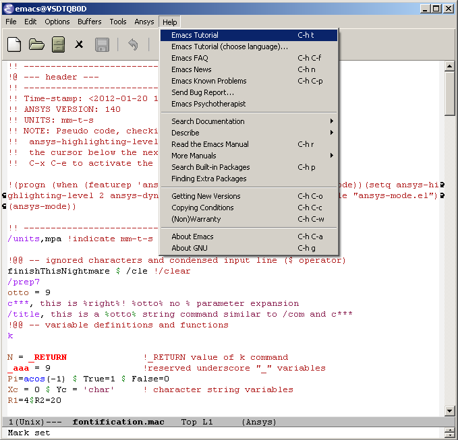The height and width of the screenshot is (440, 458).
Task: Click scrollbar up arrow button
Action: pyautogui.click(x=449, y=66)
